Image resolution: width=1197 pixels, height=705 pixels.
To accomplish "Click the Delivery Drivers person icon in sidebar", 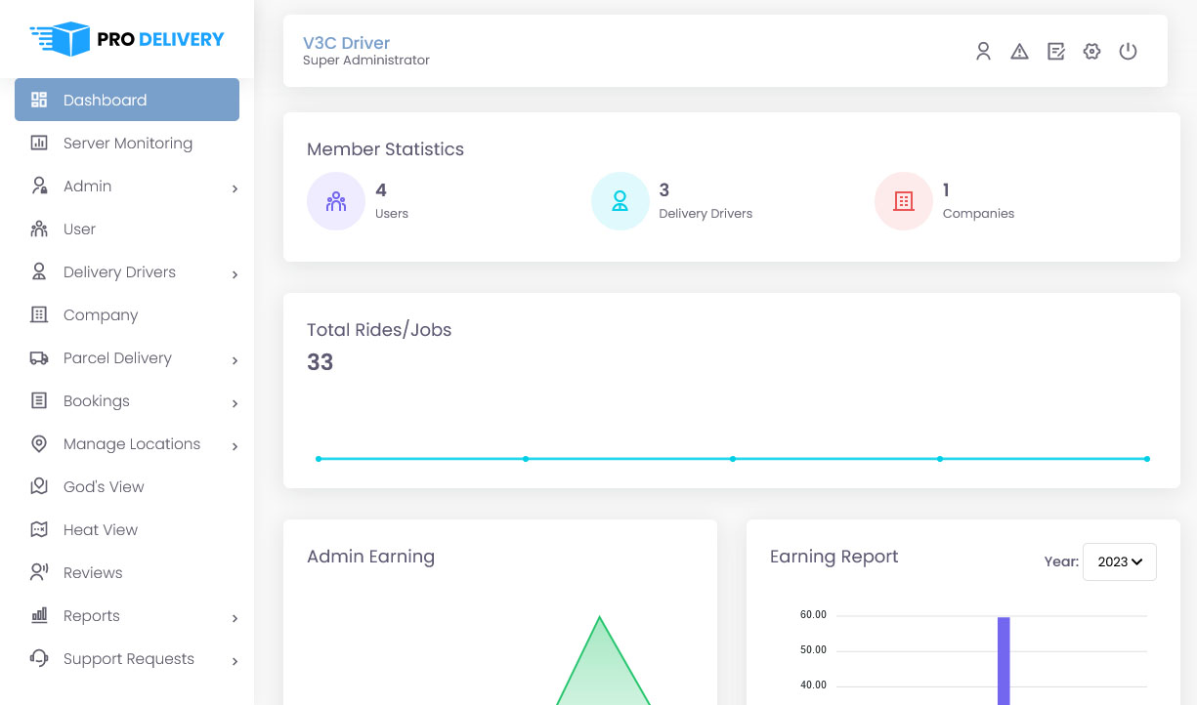I will (39, 271).
